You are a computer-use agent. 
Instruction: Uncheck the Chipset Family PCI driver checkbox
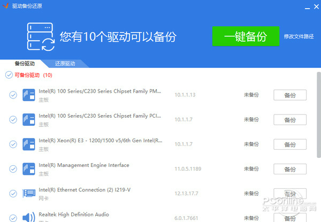[13, 119]
